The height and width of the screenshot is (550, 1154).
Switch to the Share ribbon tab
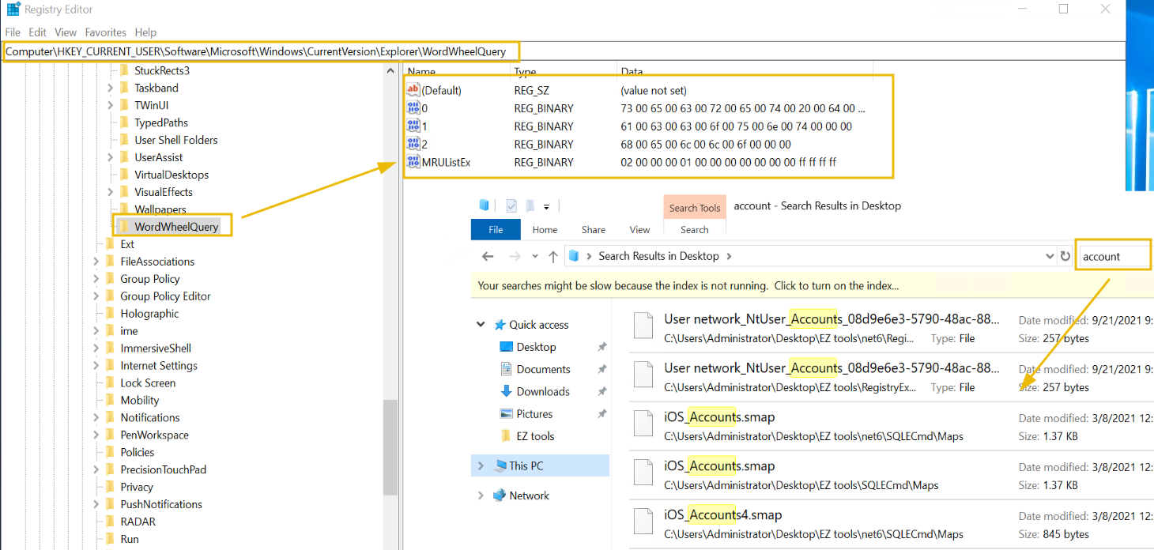click(x=593, y=230)
